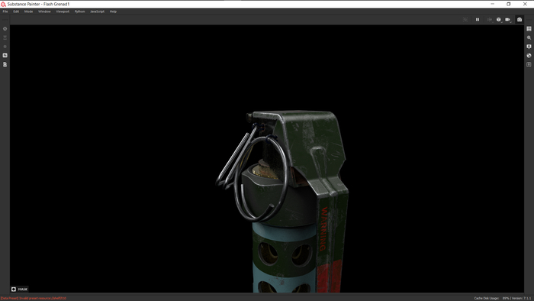Click the Photoshop export icon in left sidebar

pyautogui.click(x=5, y=55)
